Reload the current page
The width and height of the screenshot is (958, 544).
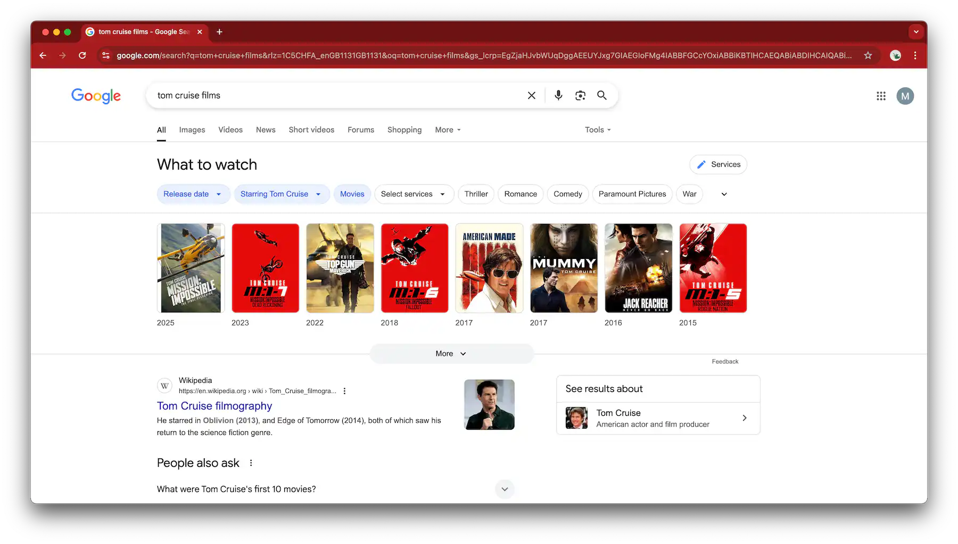82,55
